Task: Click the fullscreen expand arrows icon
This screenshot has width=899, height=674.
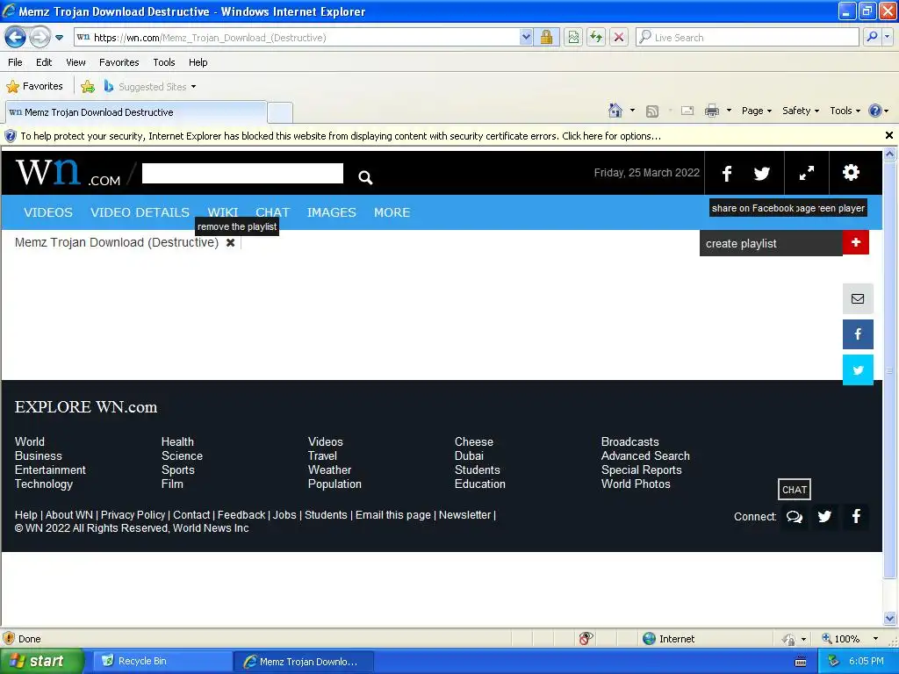Action: [x=807, y=173]
